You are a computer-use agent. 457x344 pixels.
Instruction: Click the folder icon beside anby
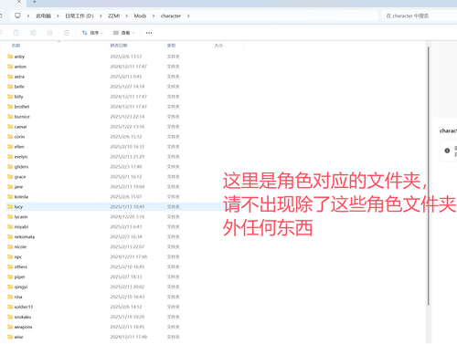10,57
